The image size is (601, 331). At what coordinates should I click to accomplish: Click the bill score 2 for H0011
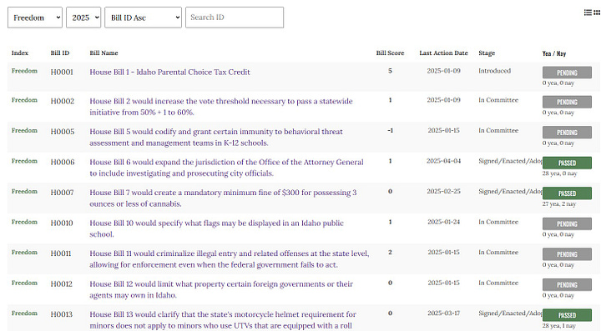[390, 252]
